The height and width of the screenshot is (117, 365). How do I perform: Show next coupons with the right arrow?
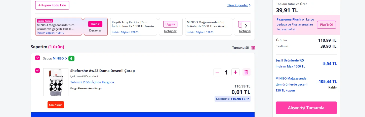(246, 26)
